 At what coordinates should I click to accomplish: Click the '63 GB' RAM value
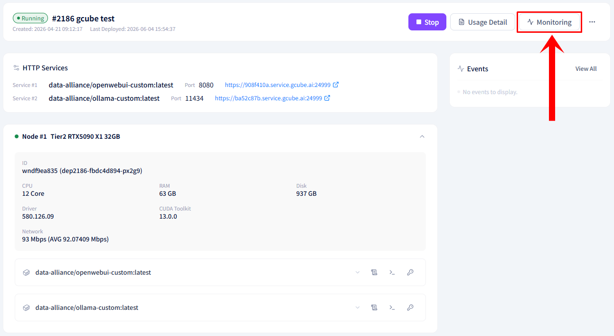(x=168, y=193)
